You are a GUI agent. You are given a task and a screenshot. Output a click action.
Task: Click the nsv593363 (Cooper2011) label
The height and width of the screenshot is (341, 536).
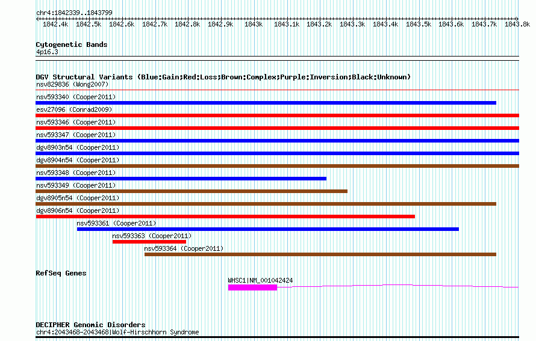(152, 236)
